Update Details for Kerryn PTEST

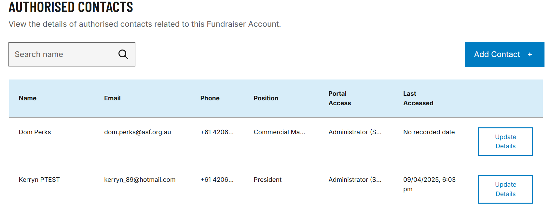(x=505, y=189)
